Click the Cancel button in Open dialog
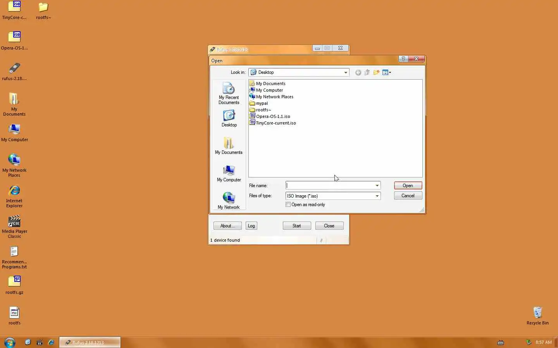 tap(408, 196)
